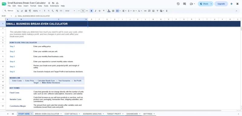Click the Upgrade button
The height and width of the screenshot is (116, 242).
tap(221, 4)
